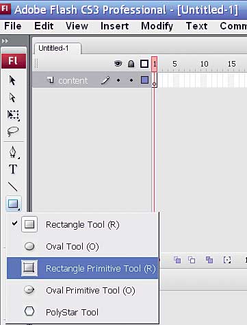Toggle lock dot for content layer
247x325 pixels.
click(131, 80)
